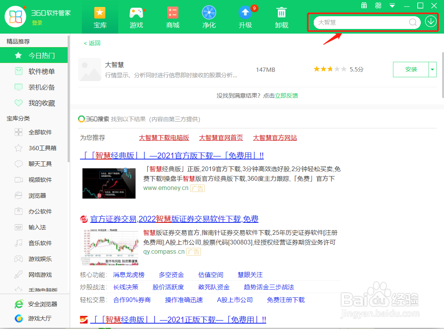
Task: Open the 慧眼关注 link
Action: click(250, 275)
